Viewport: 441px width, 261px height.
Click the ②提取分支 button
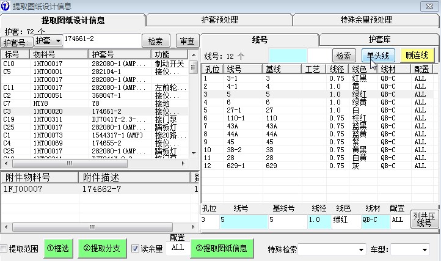tap(102, 249)
